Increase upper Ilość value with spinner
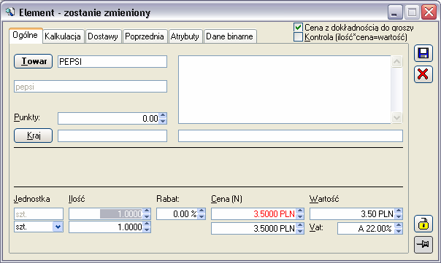This screenshot has width=441, height=263. [147, 211]
